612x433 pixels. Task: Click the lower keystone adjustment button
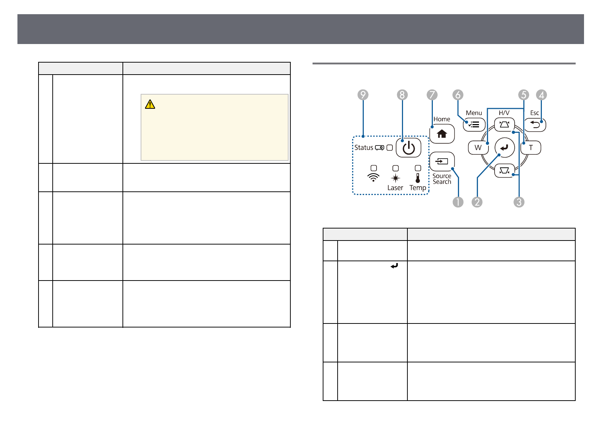[x=504, y=170]
